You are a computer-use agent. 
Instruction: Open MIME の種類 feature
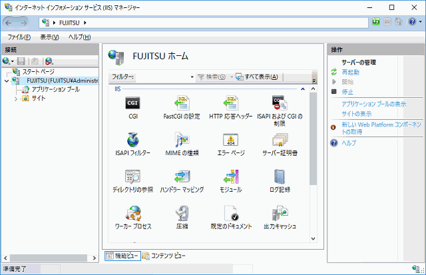pos(182,140)
